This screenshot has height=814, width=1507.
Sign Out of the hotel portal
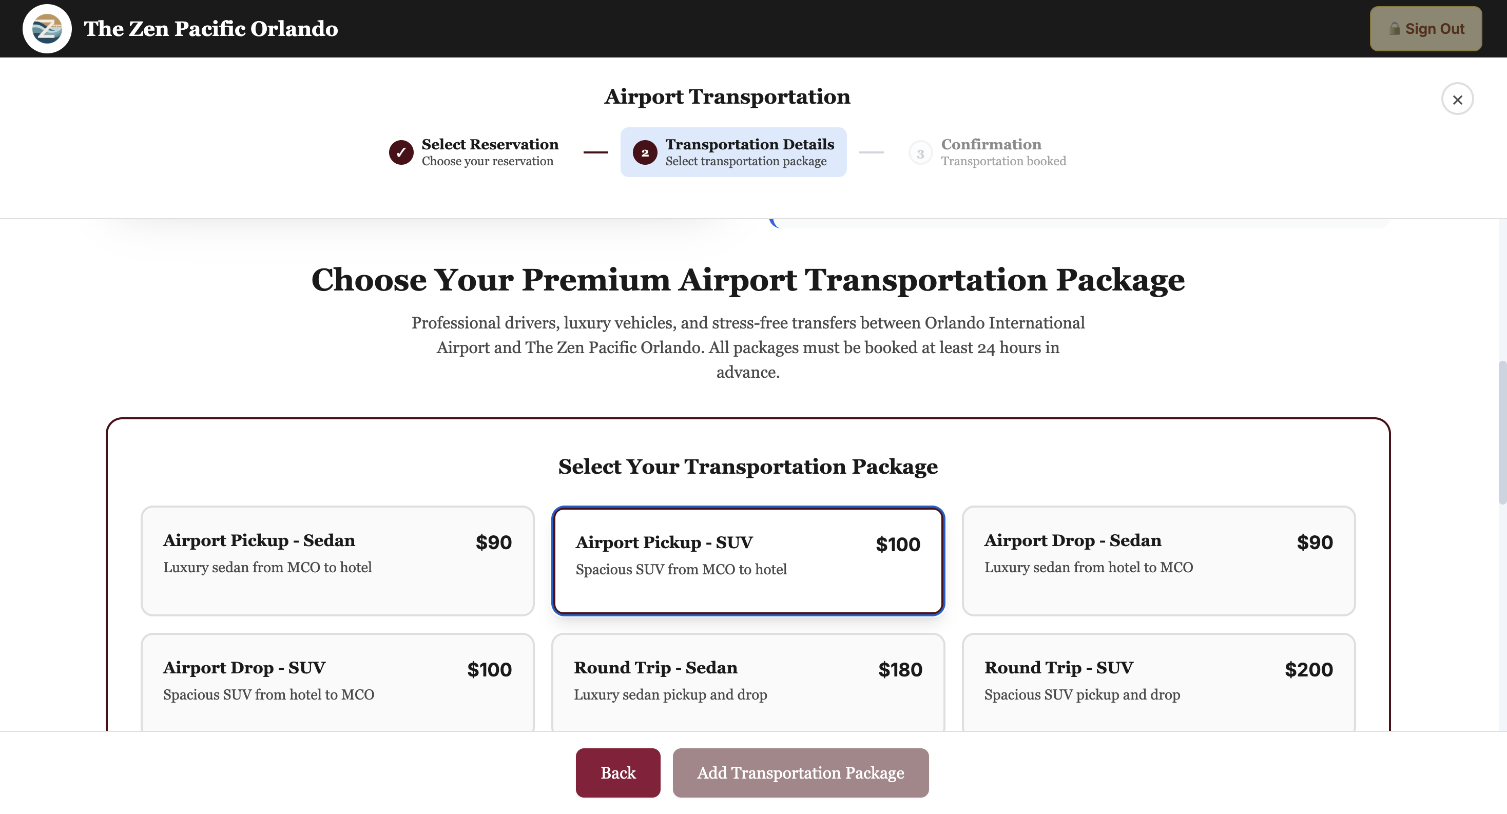(x=1426, y=28)
